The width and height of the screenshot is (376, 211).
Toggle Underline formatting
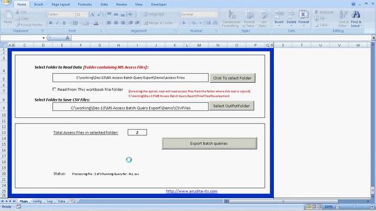pyautogui.click(x=64, y=23)
